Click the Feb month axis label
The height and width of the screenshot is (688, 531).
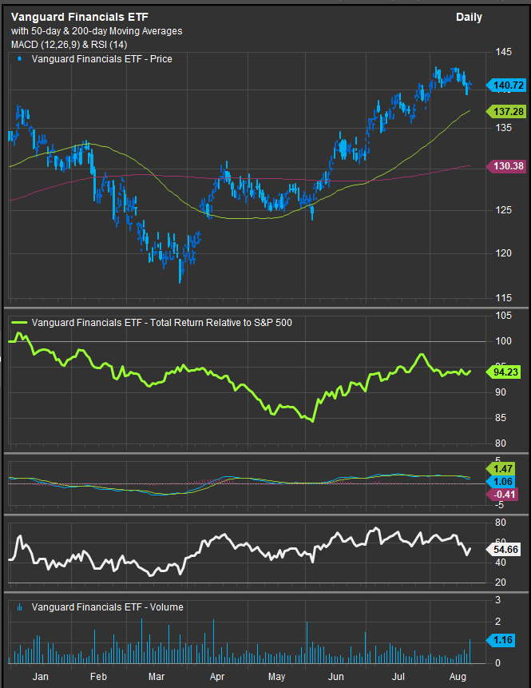pos(98,677)
